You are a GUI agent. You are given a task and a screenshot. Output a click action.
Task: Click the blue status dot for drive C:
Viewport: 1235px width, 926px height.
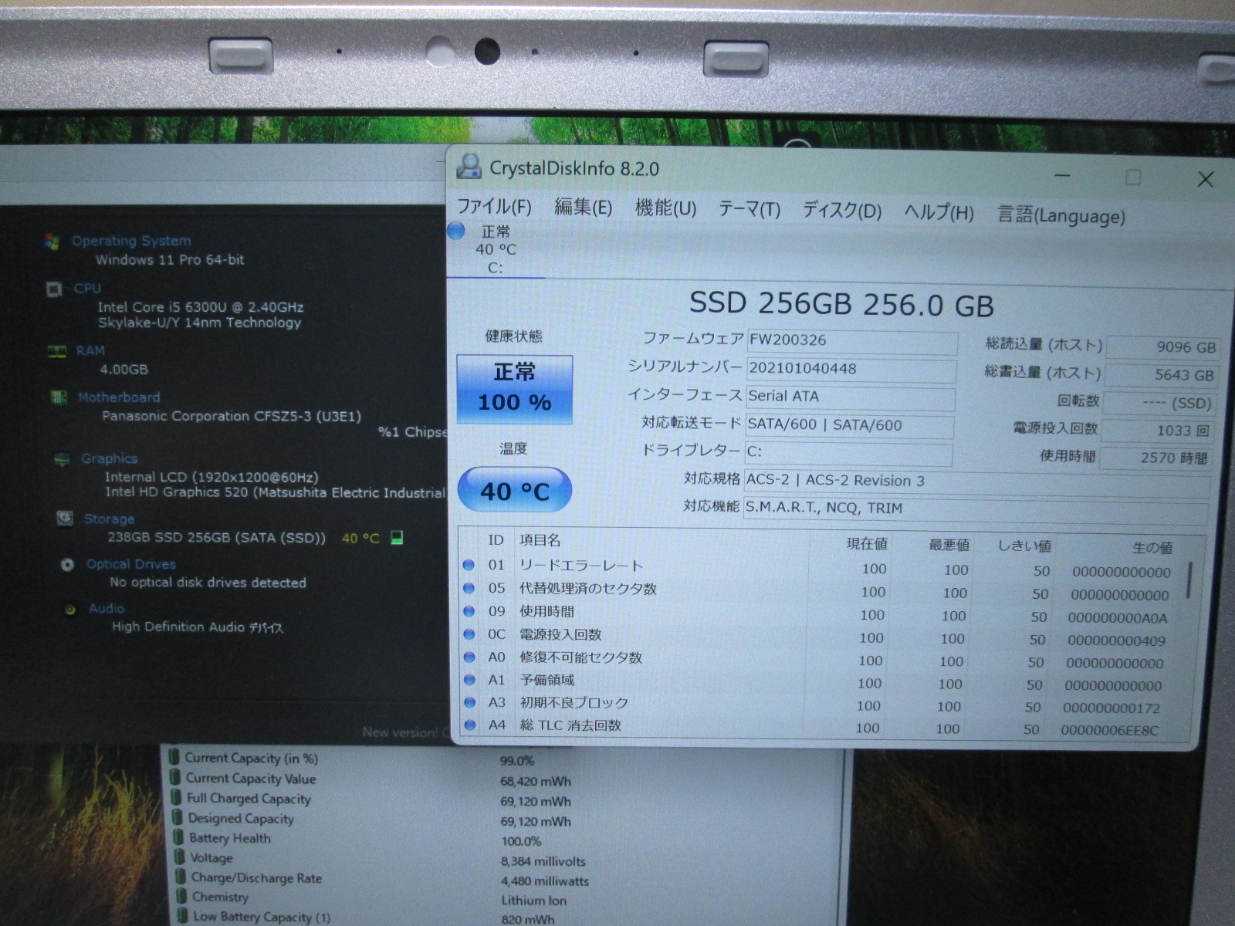pyautogui.click(x=456, y=231)
